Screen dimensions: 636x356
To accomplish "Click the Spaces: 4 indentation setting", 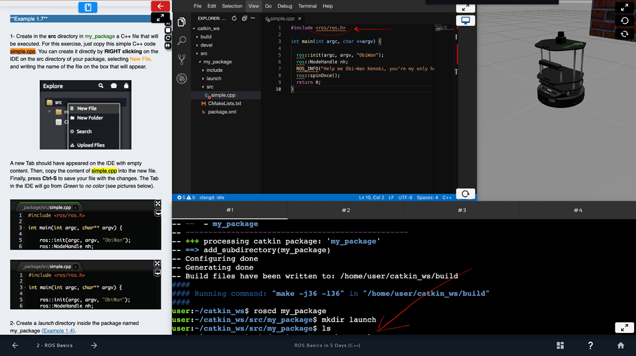I will tap(427, 198).
